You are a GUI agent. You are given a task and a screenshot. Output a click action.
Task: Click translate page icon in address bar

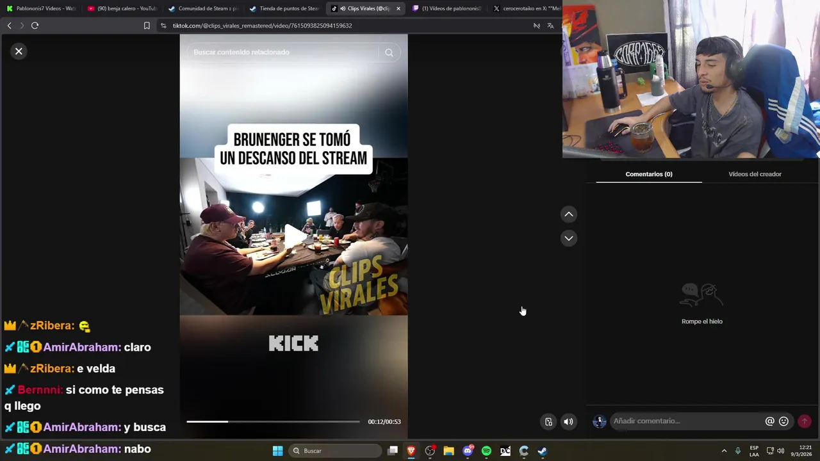(550, 26)
